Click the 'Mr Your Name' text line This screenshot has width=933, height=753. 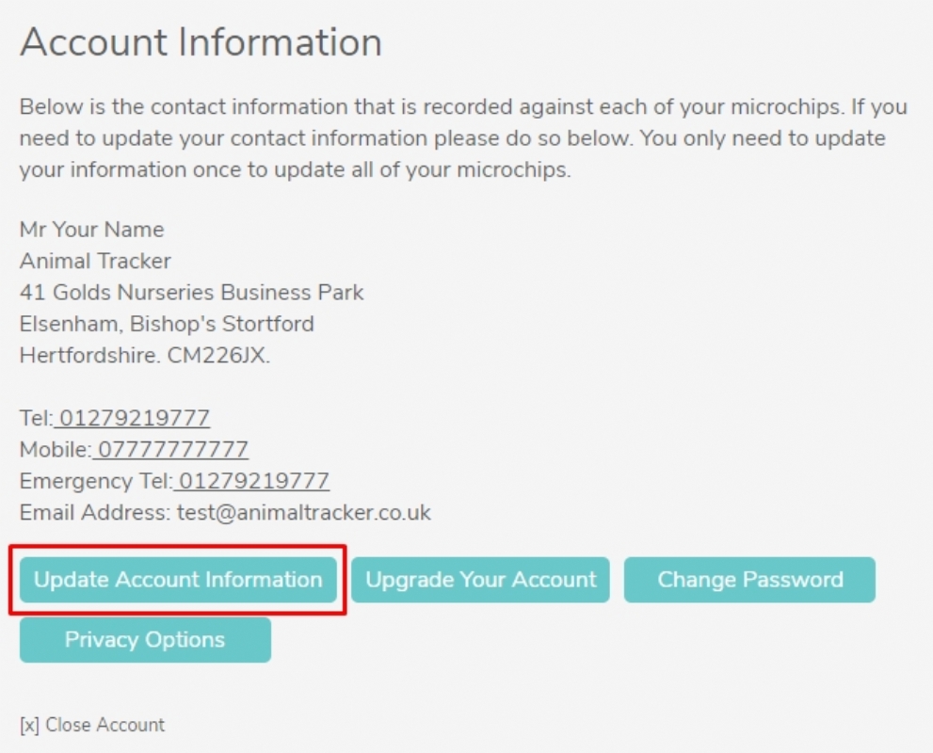coord(91,230)
